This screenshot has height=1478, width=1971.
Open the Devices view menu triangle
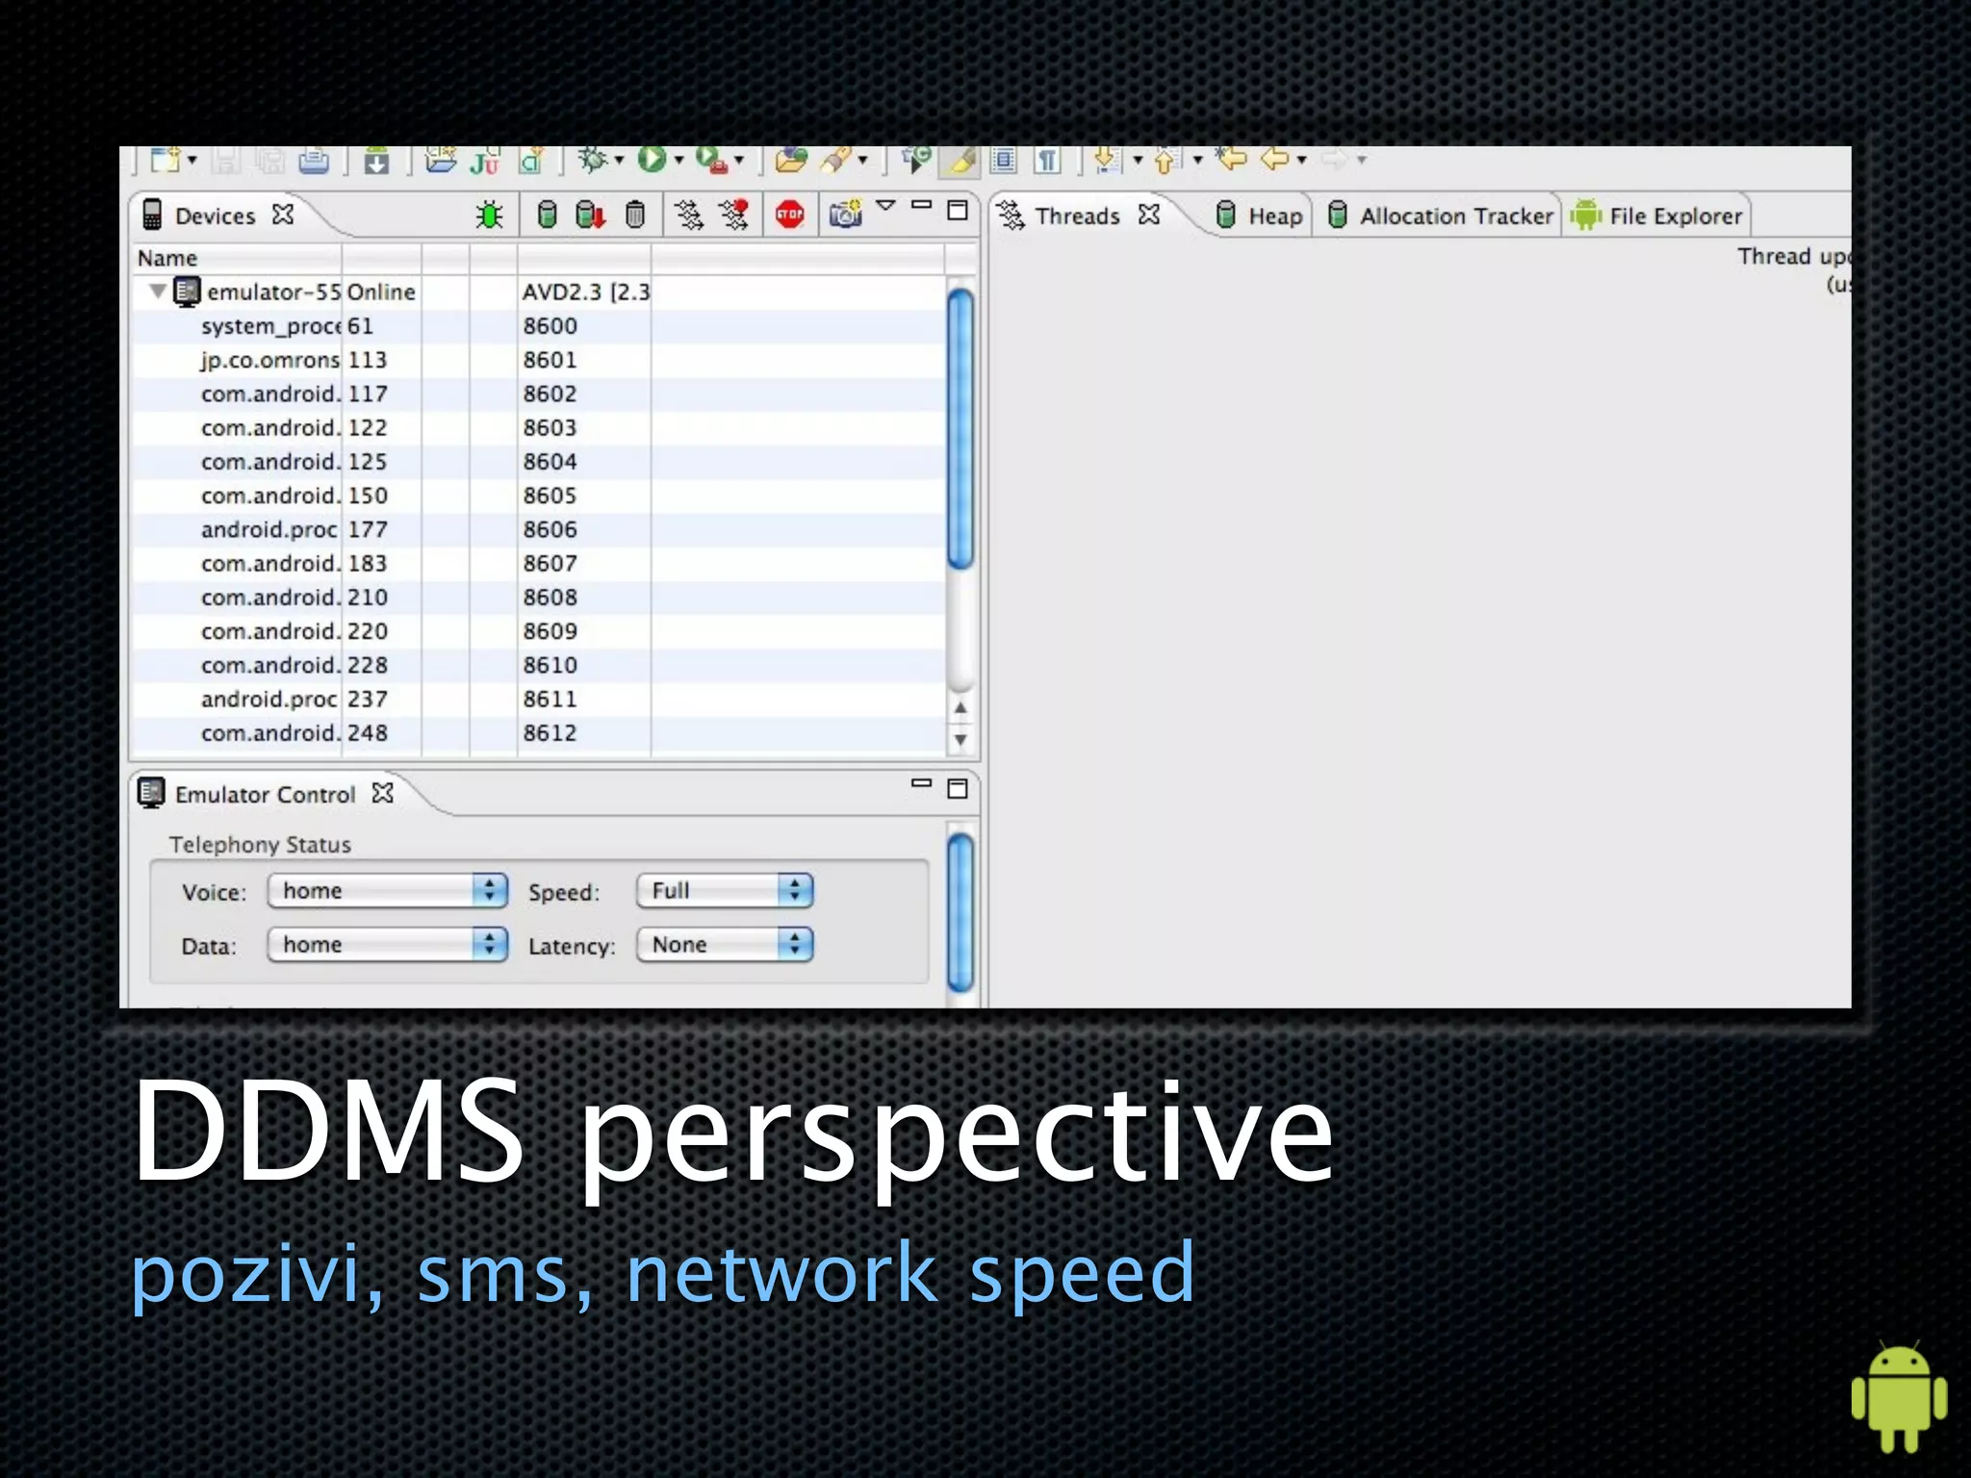point(886,205)
